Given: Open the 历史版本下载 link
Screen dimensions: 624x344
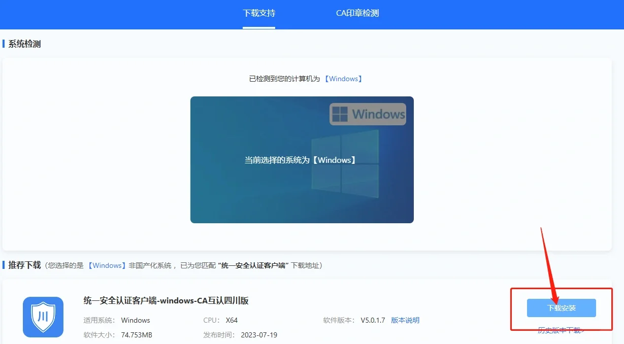Looking at the screenshot, I should click(x=561, y=330).
